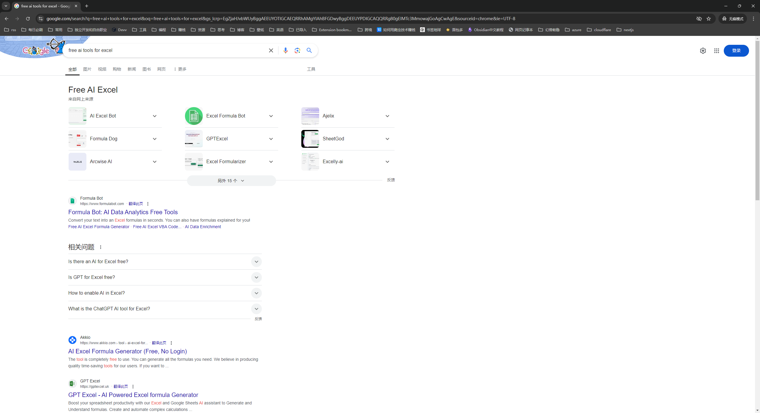Switch to the 视频 videos tab
760x413 pixels.
102,69
